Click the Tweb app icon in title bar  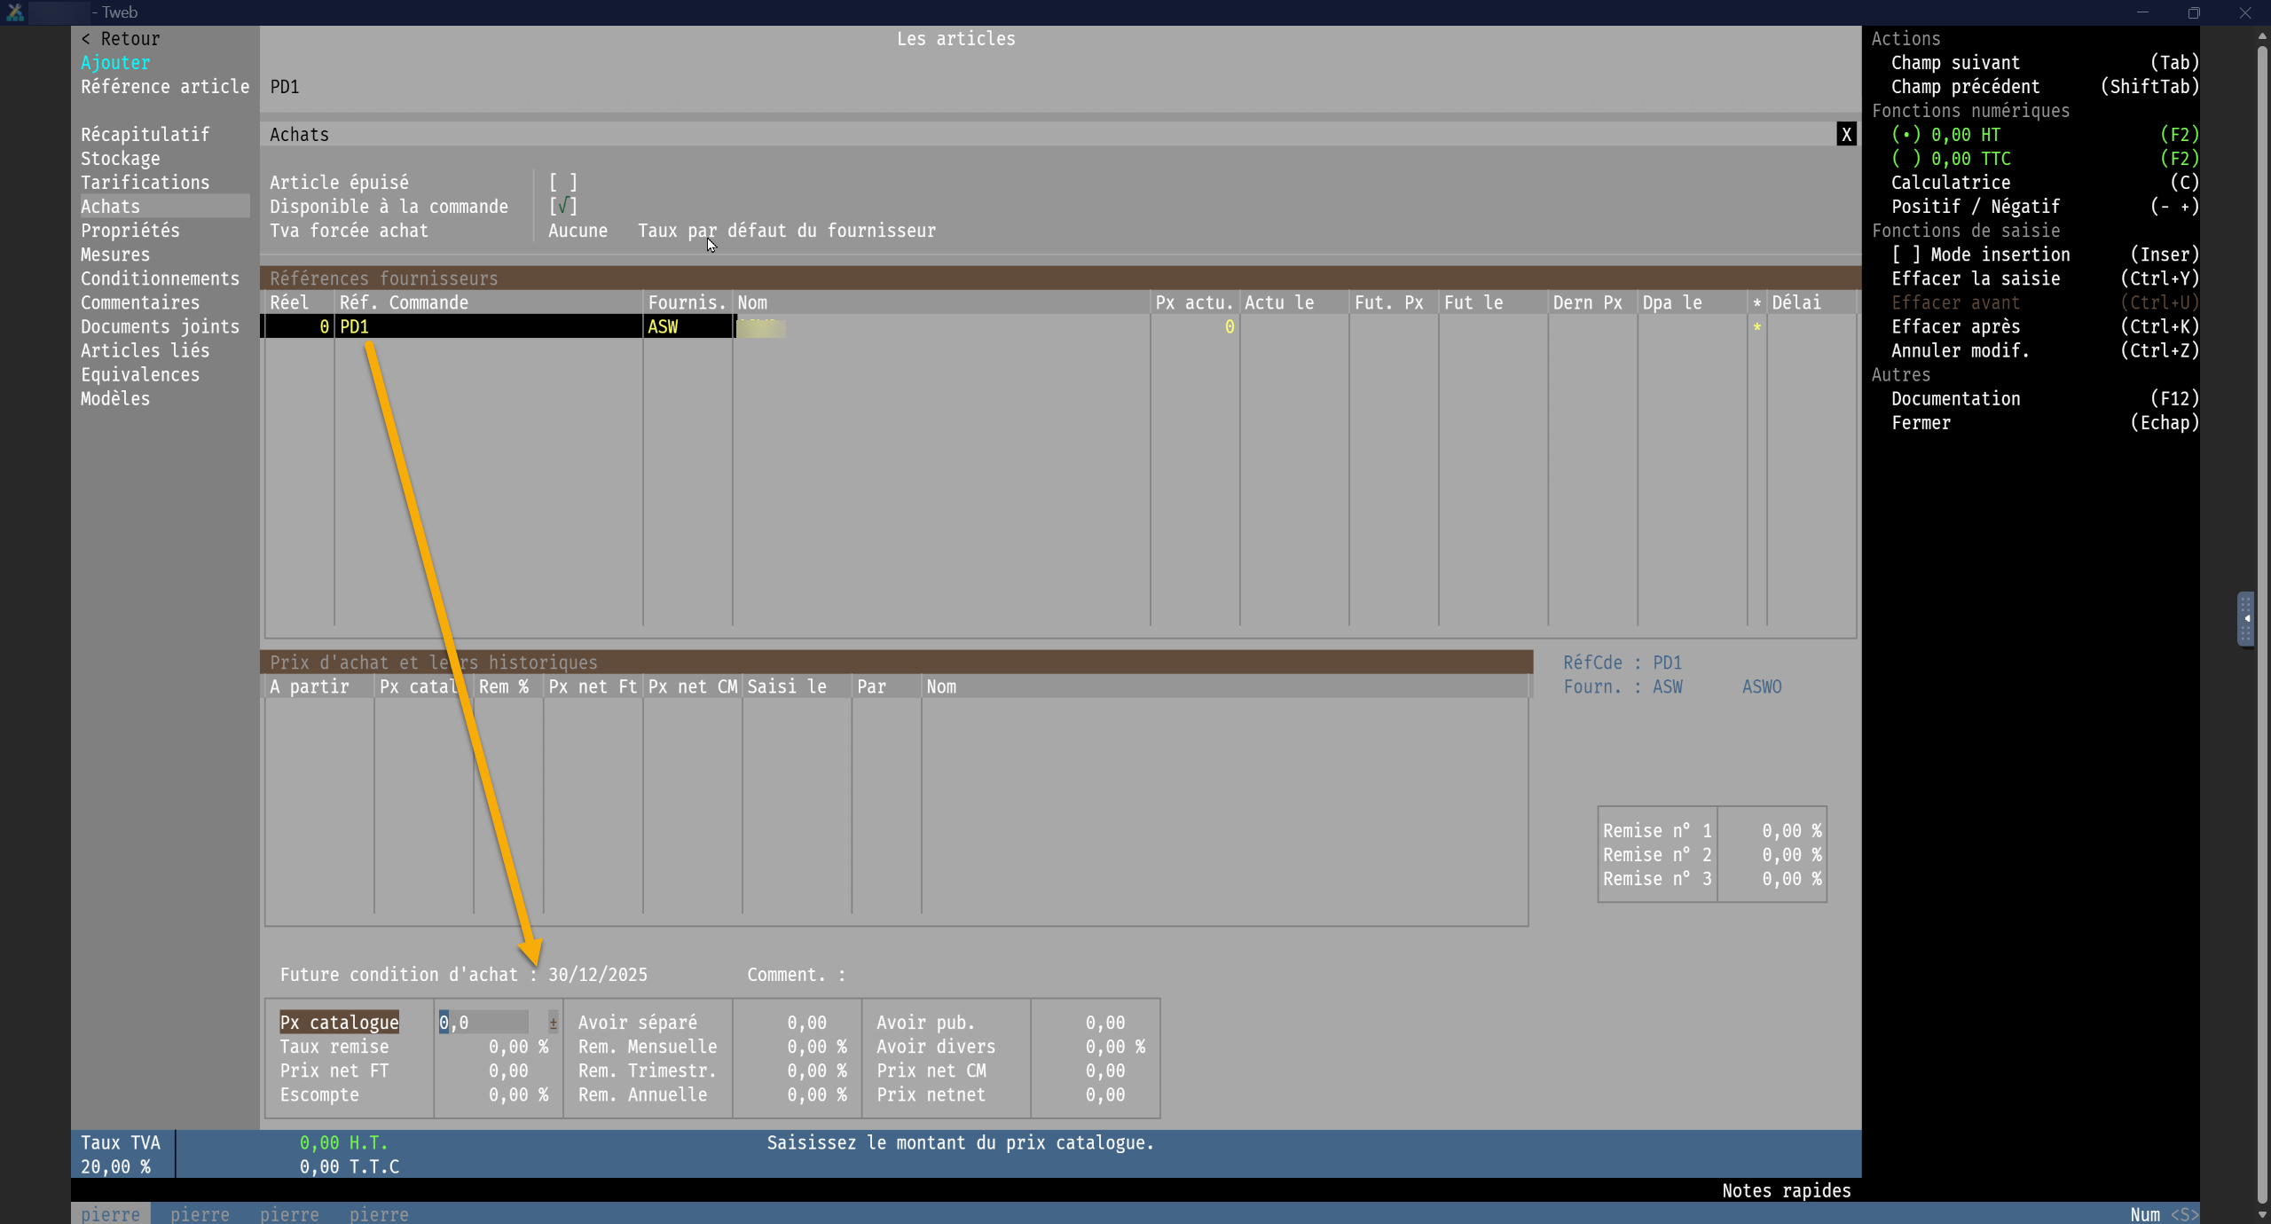tap(15, 12)
